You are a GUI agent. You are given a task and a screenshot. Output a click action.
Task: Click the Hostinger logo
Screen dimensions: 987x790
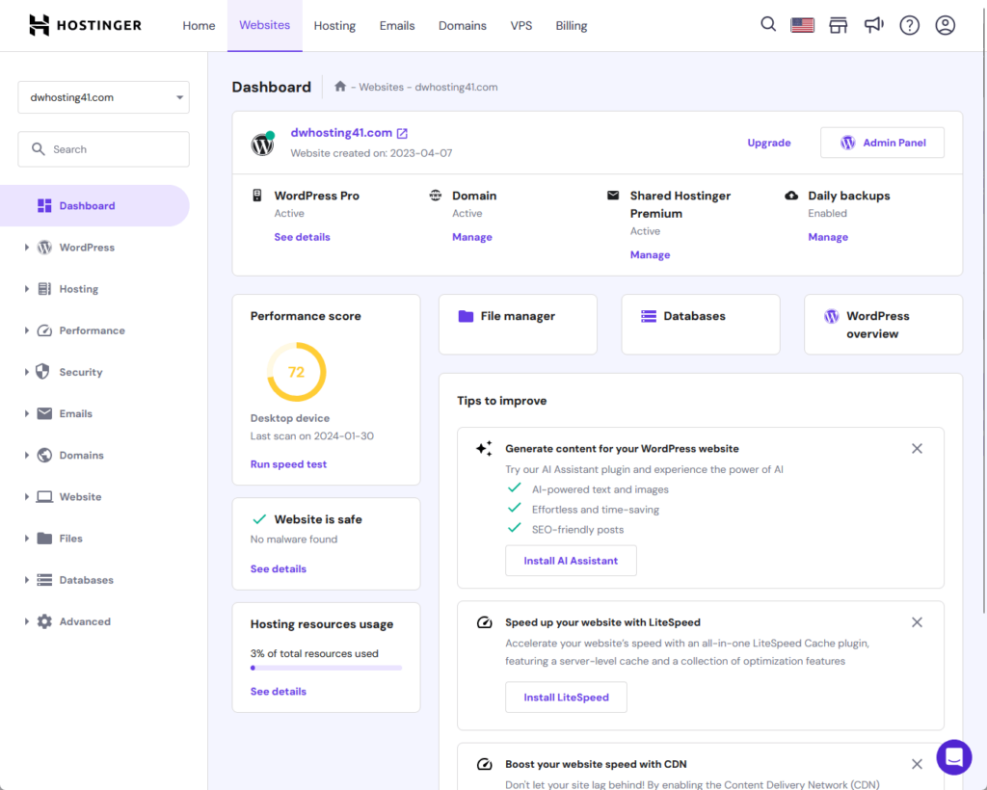click(x=86, y=25)
